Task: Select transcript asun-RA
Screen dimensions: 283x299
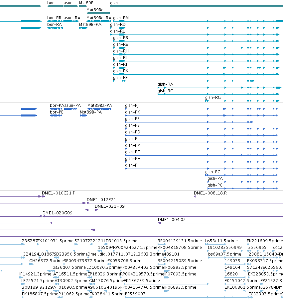Action: coord(72,18)
